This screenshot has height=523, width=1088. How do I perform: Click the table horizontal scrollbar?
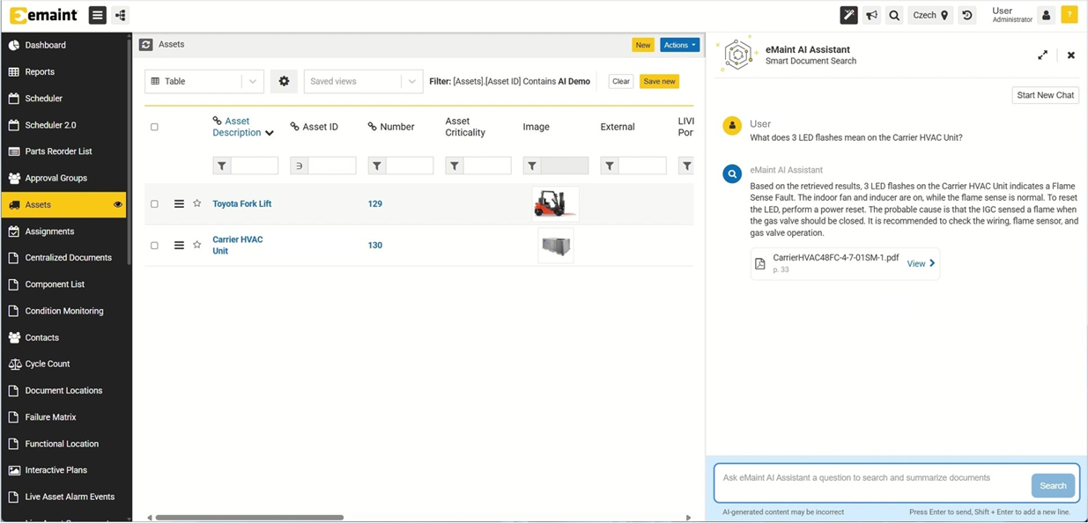249,518
